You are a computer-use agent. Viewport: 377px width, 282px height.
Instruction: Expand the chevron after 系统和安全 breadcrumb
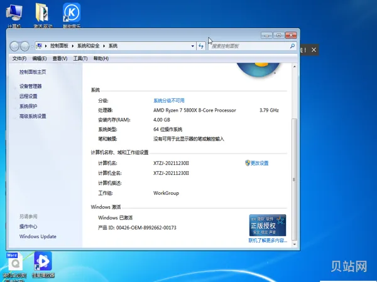104,46
